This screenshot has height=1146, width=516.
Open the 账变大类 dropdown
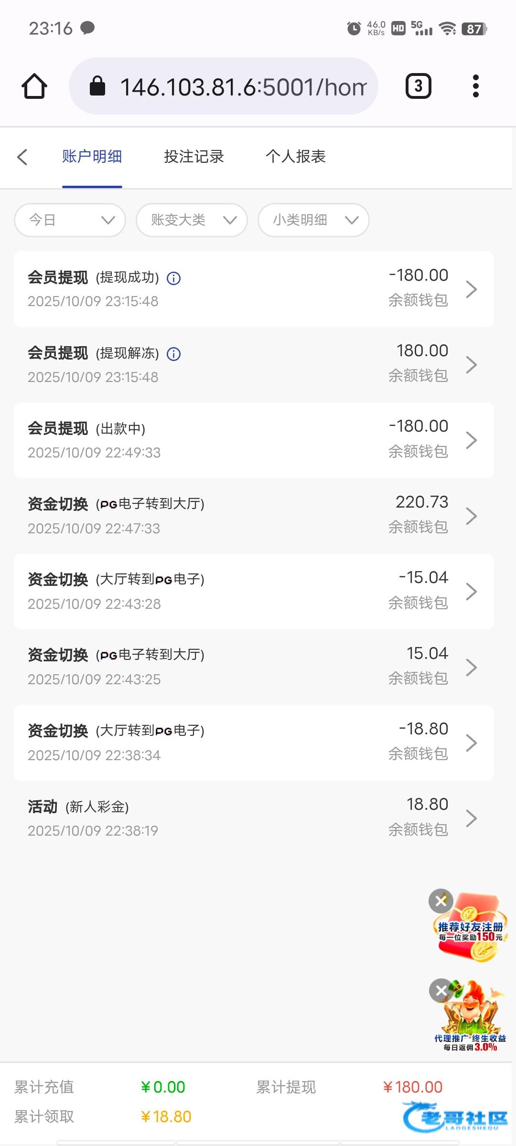click(x=192, y=220)
